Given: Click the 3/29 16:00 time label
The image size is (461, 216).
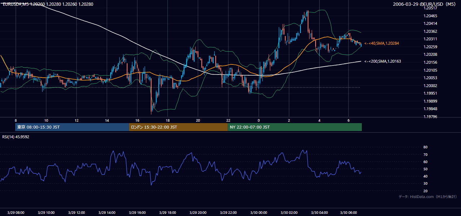Looking at the screenshot, I should point(137,213).
